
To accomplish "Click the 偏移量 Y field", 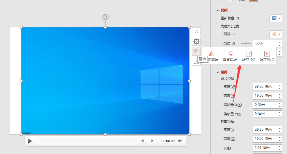I will [265, 114].
